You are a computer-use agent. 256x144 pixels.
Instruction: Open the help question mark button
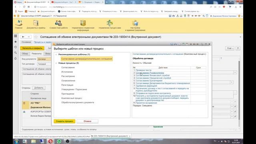click(x=238, y=48)
